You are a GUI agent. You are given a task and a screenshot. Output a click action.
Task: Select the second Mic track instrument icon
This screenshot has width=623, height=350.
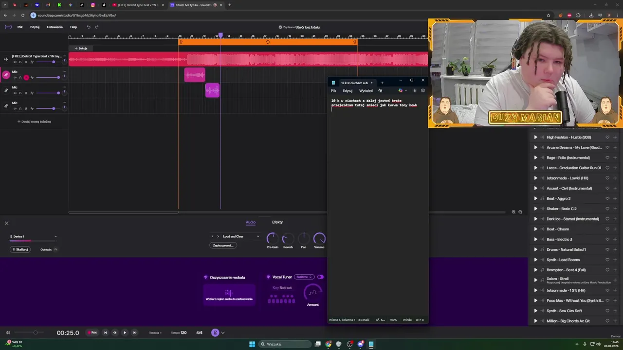(x=6, y=90)
